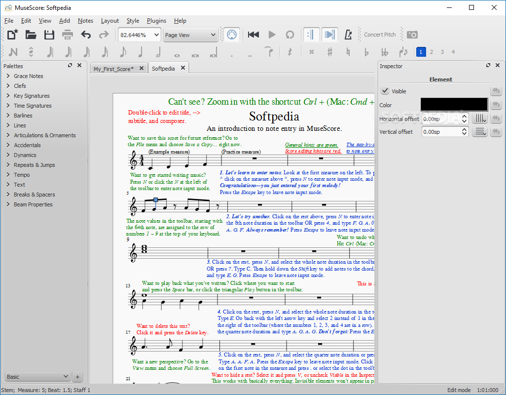Viewport: 506px width, 395px height.
Task: Edit Vertical offset field
Action: coord(445,132)
